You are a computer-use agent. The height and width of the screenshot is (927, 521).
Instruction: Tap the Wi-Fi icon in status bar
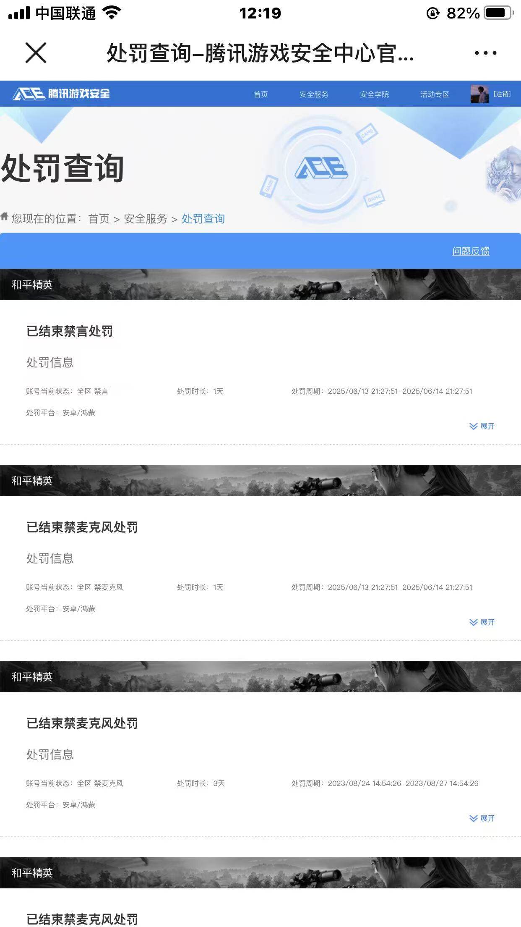[112, 13]
